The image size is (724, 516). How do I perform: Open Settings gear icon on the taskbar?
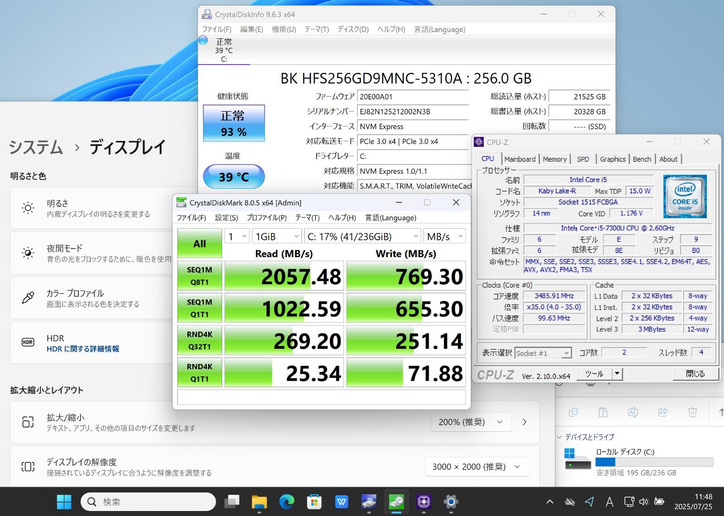(x=451, y=502)
